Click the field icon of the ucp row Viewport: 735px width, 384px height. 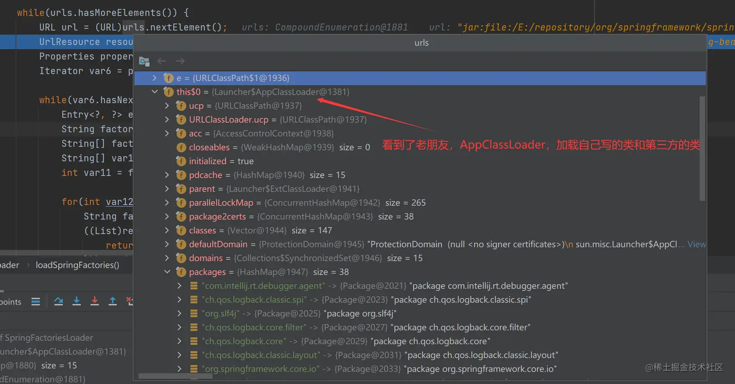pyautogui.click(x=181, y=106)
